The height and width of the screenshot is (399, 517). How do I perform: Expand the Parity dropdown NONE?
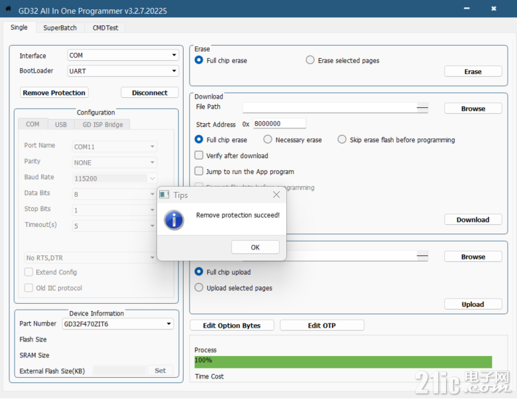pyautogui.click(x=115, y=163)
